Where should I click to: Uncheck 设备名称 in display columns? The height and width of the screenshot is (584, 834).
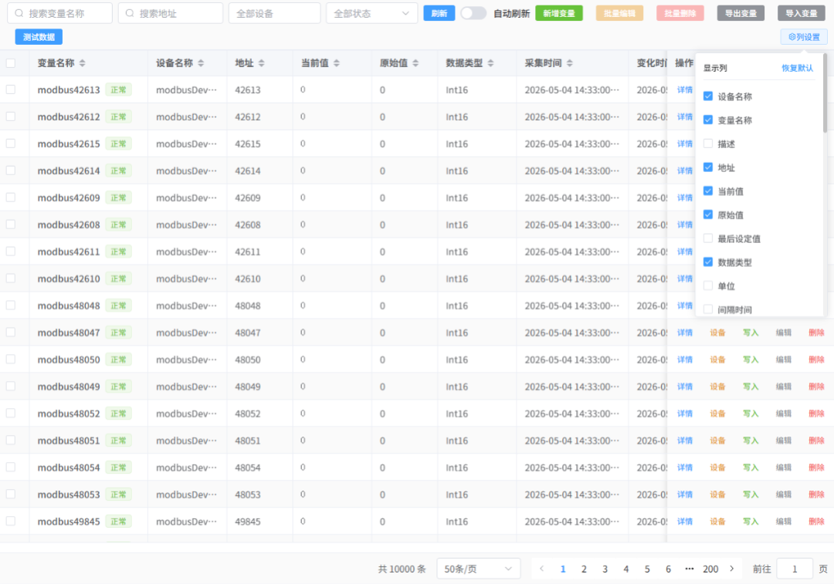(x=708, y=96)
